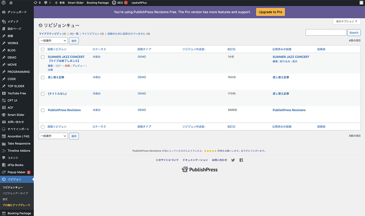The width and height of the screenshot is (365, 216).
Task: Open リビジョンアーカイブ in sidebar submenu
Action: [15, 193]
